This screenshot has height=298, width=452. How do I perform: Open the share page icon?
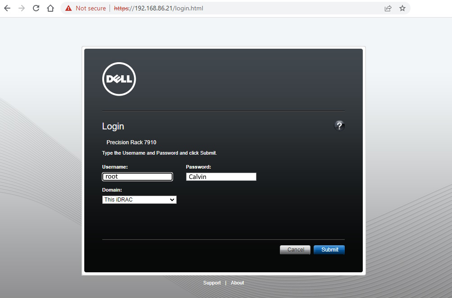point(388,9)
